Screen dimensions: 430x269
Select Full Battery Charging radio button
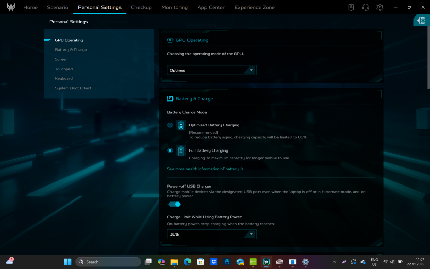pos(170,150)
